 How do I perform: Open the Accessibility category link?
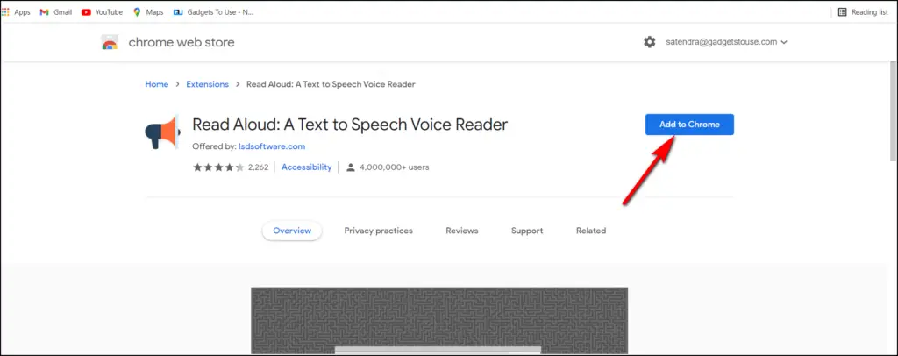coord(306,167)
